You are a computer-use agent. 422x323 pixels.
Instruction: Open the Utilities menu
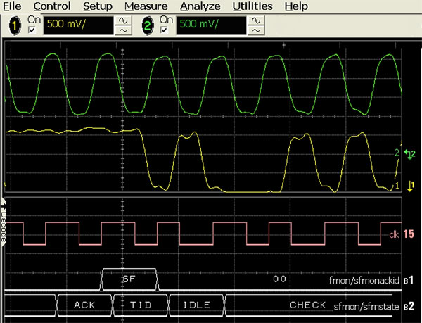coord(252,6)
